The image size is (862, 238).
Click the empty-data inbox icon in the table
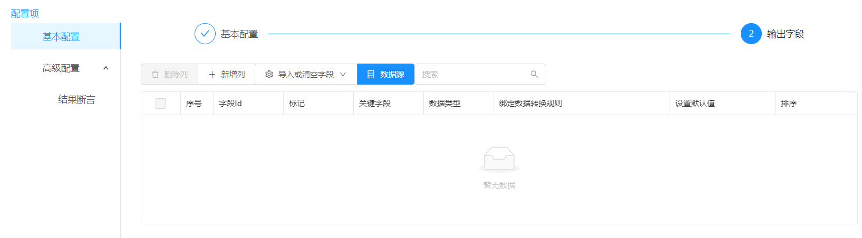point(499,159)
